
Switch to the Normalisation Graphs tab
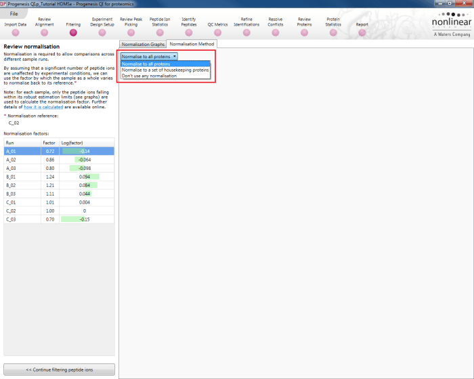click(x=143, y=44)
